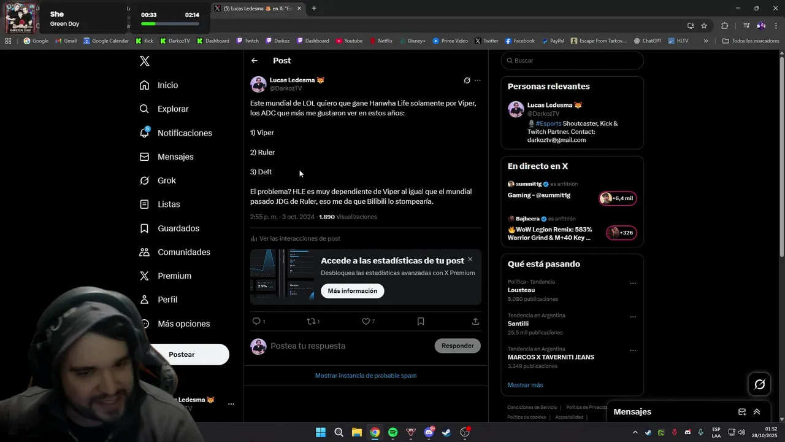
Task: Seek in the She song progress bar
Action: point(170,24)
